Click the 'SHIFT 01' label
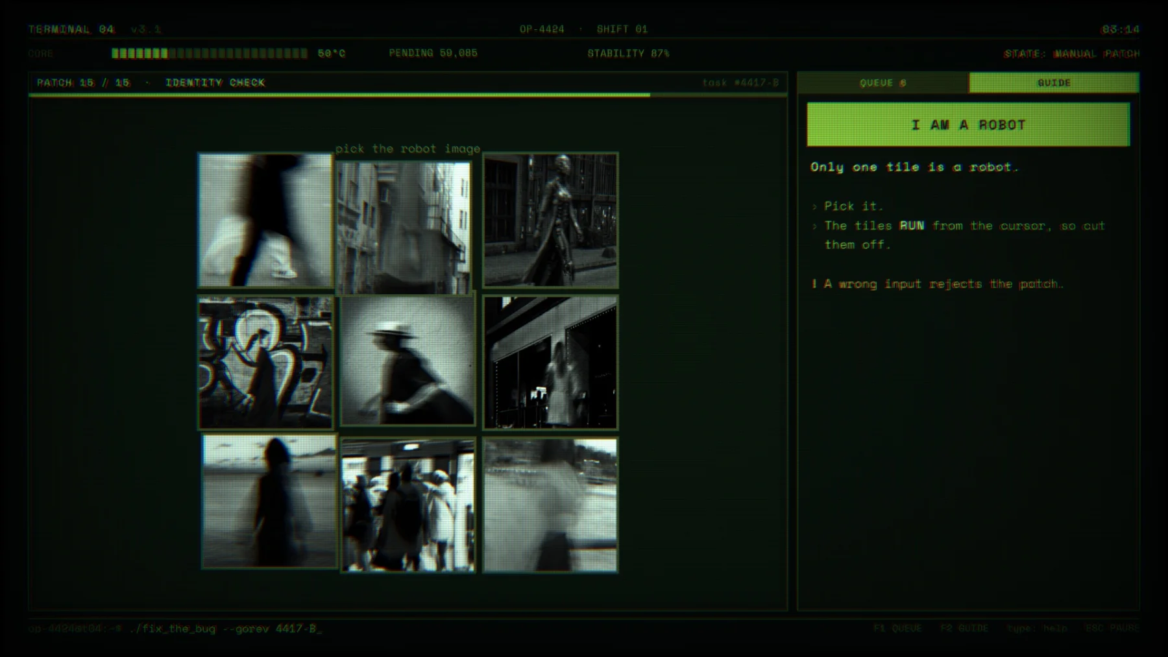Screen dimensions: 1168x657 622,29
